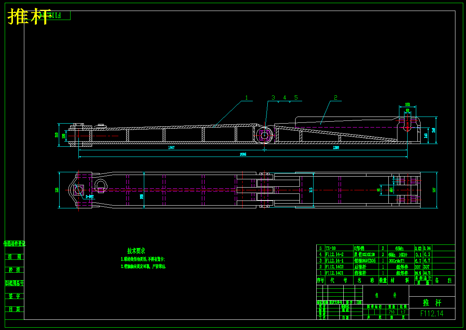
Task: Click the 327 dimension in plan view
Action: click(x=434, y=190)
